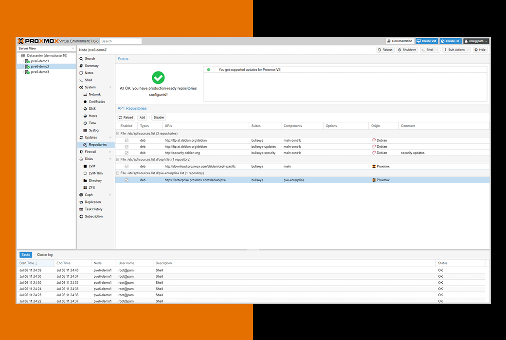The height and width of the screenshot is (340, 506).
Task: Click the Shutdown button
Action: coord(407,50)
